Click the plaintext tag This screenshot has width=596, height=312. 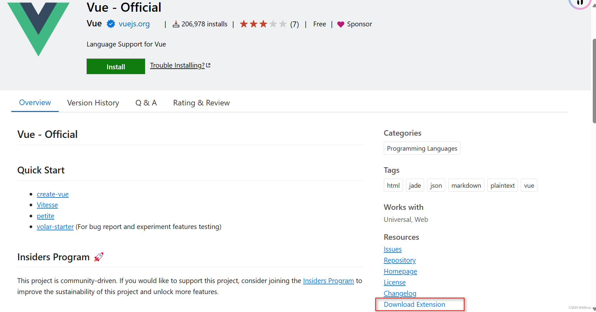(x=503, y=185)
